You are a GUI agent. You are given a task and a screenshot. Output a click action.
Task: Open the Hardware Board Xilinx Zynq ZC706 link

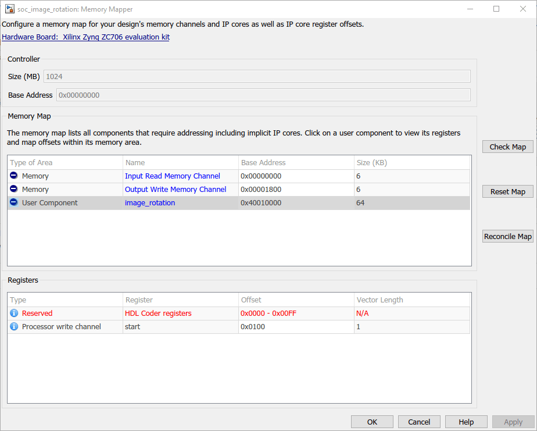click(x=85, y=37)
